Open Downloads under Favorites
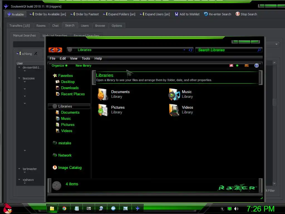 70,88
